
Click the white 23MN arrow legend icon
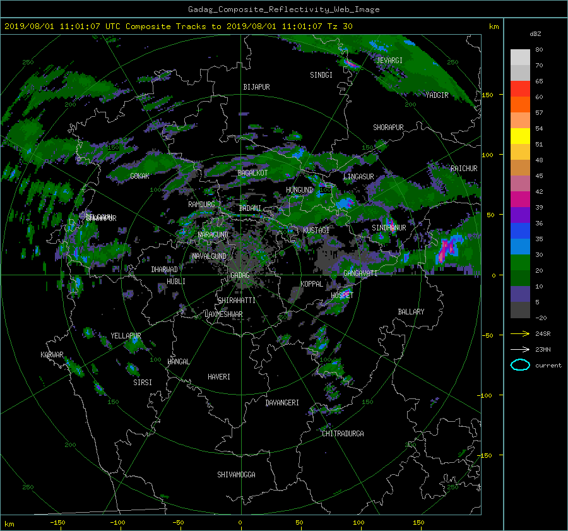click(x=520, y=349)
